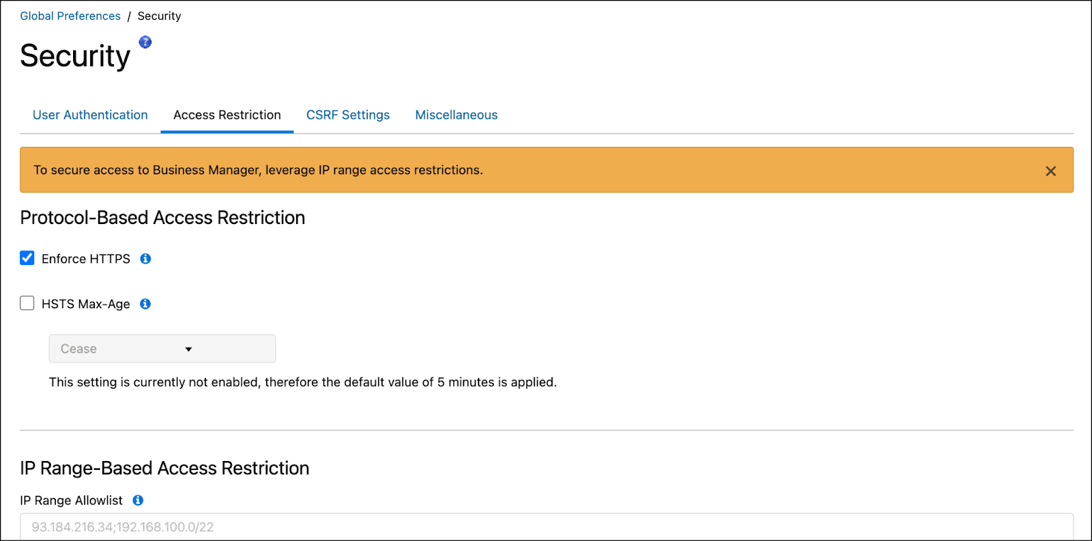Screen dimensions: 1092x541
Task: Open the IP Range Allowlist info icon
Action: click(137, 500)
